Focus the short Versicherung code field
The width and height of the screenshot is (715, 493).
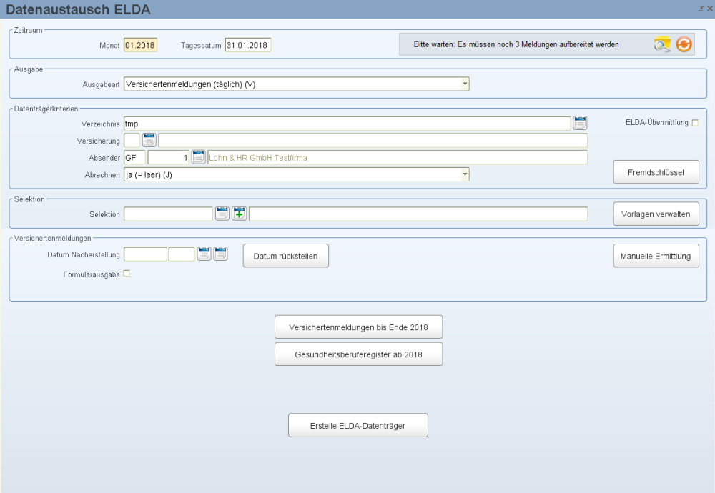[132, 140]
